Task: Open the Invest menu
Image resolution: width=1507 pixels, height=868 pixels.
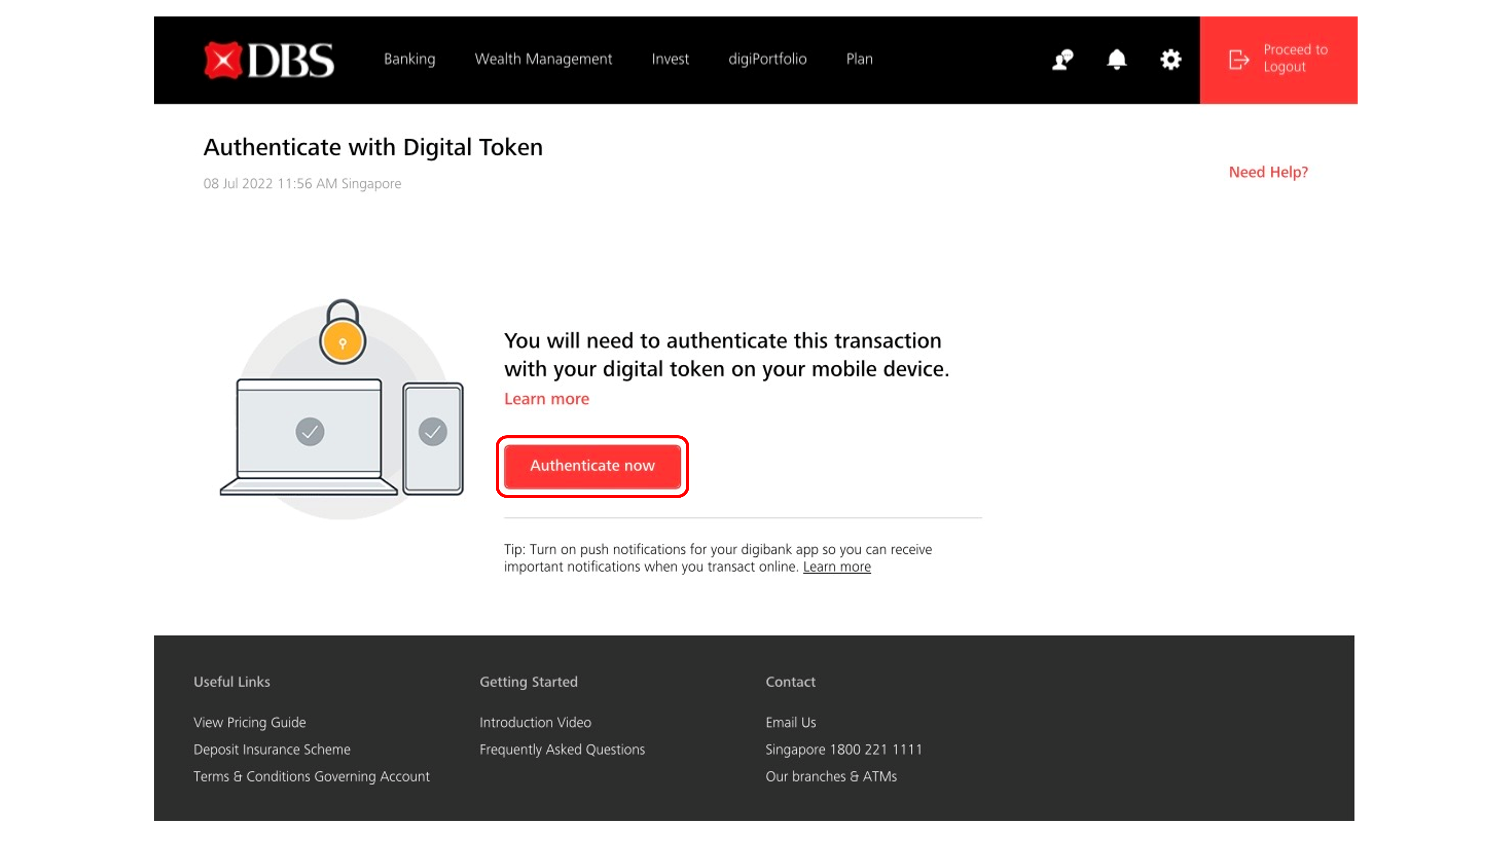Action: 670,59
